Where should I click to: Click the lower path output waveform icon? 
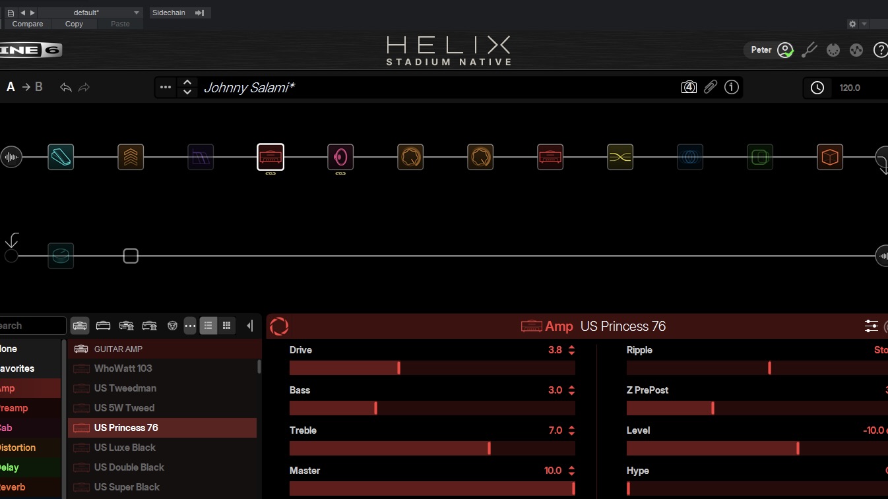pyautogui.click(x=883, y=256)
